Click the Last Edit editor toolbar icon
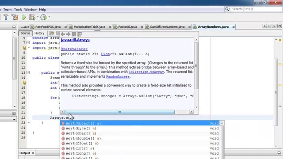The height and width of the screenshot is (159, 283). pyautogui.click(x=52, y=34)
